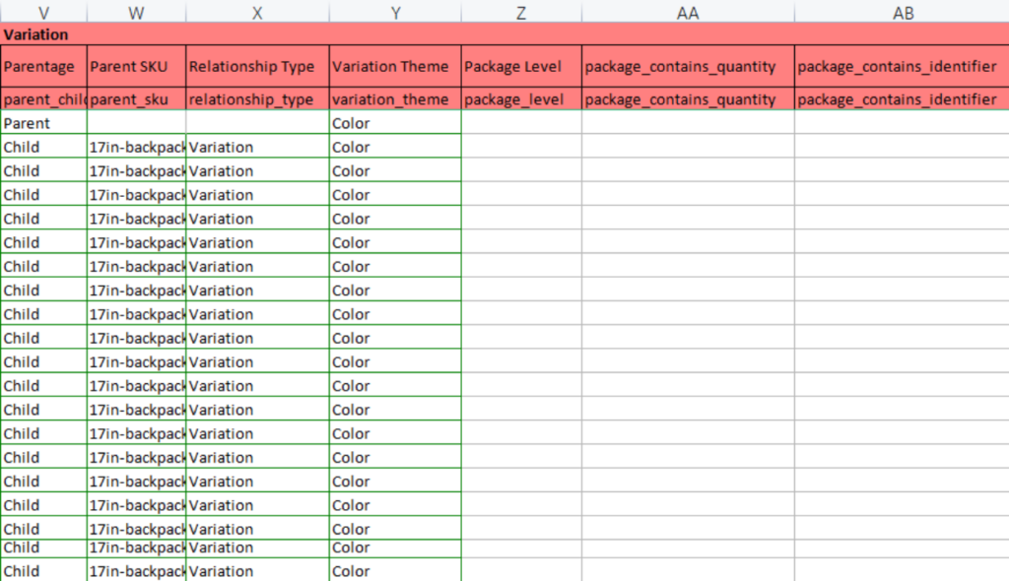Screen dimensions: 1009x581
Task: Select column X header
Action: tap(257, 12)
